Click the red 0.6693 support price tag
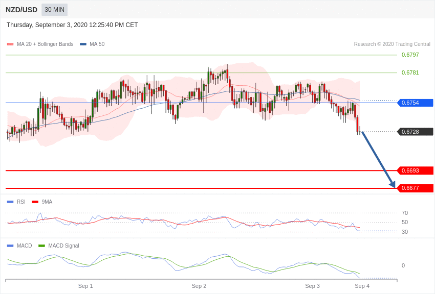 pyautogui.click(x=416, y=170)
